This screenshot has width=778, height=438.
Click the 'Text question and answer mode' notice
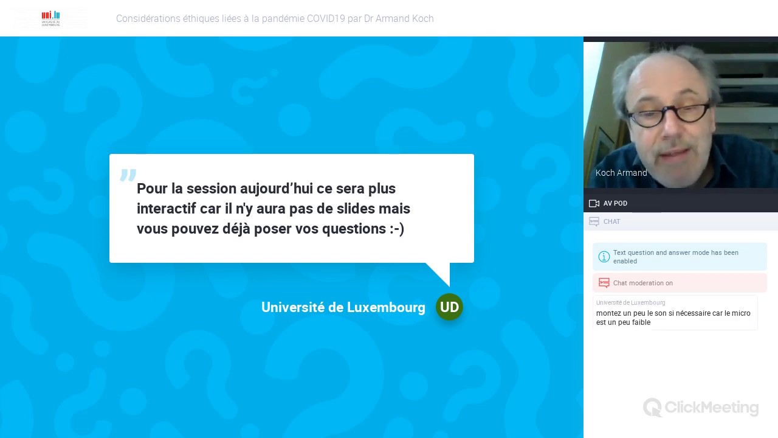(x=680, y=257)
